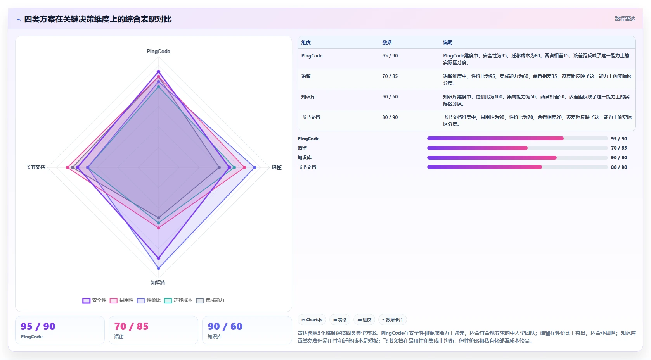Click the 说明 table column header
The image size is (651, 360).
click(x=448, y=43)
